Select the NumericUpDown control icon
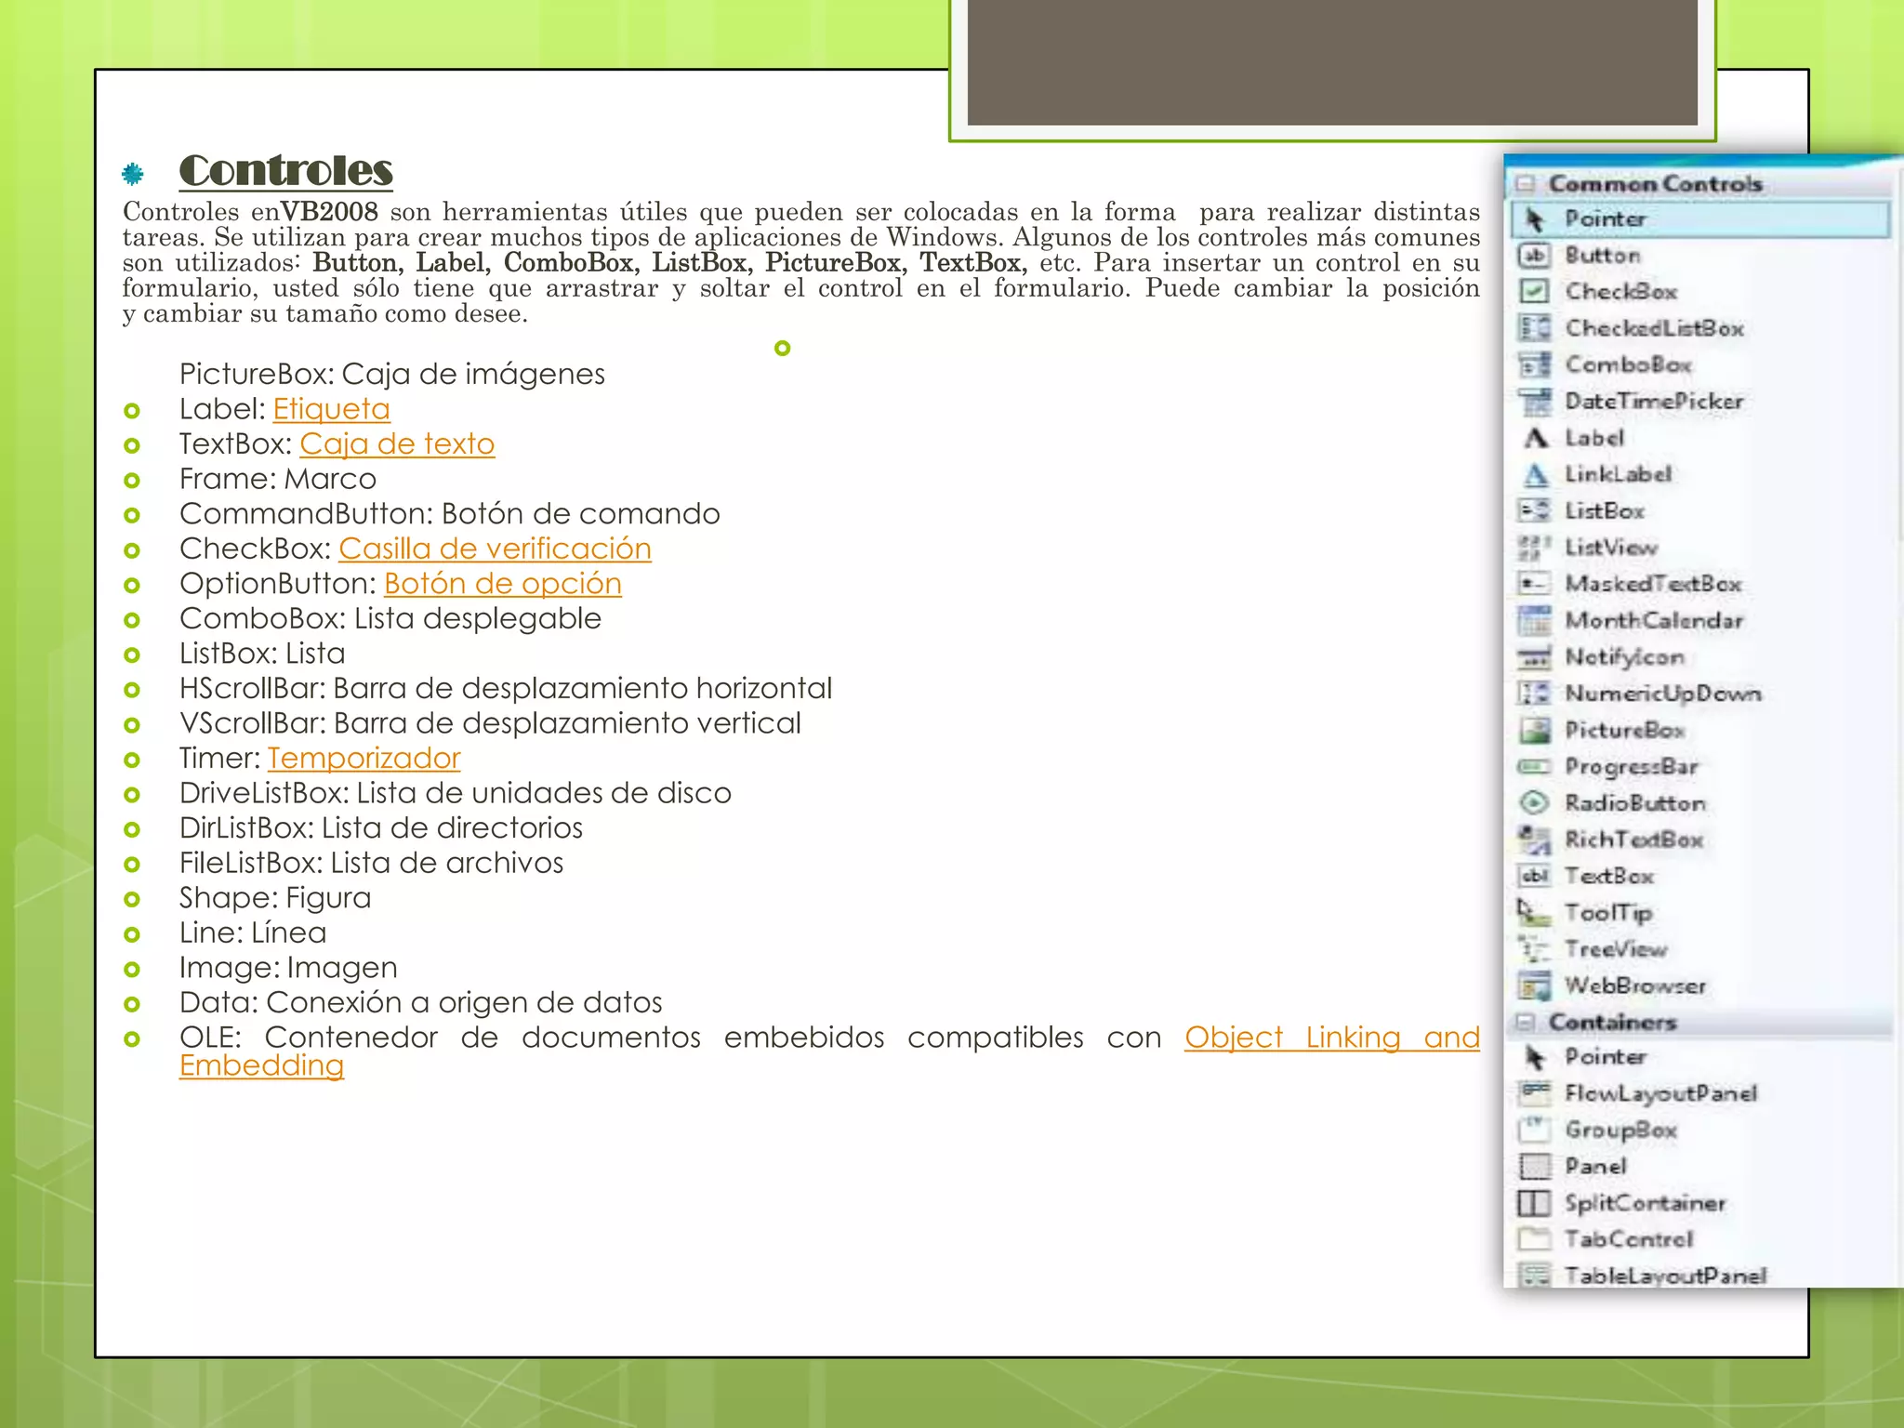The height and width of the screenshot is (1428, 1904). [1534, 694]
